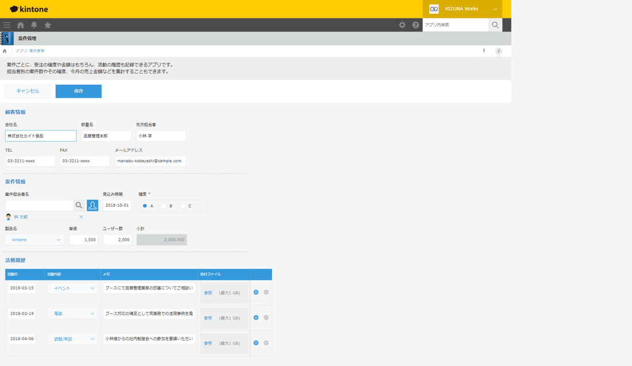The image size is (632, 366).
Task: Open the イベント activity type dropdown
Action: point(72,288)
